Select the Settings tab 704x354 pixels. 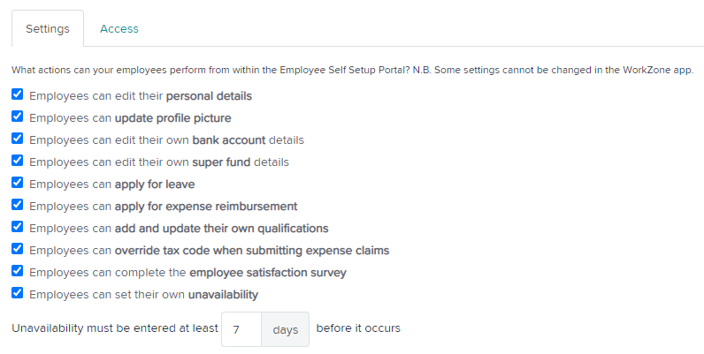click(x=48, y=28)
